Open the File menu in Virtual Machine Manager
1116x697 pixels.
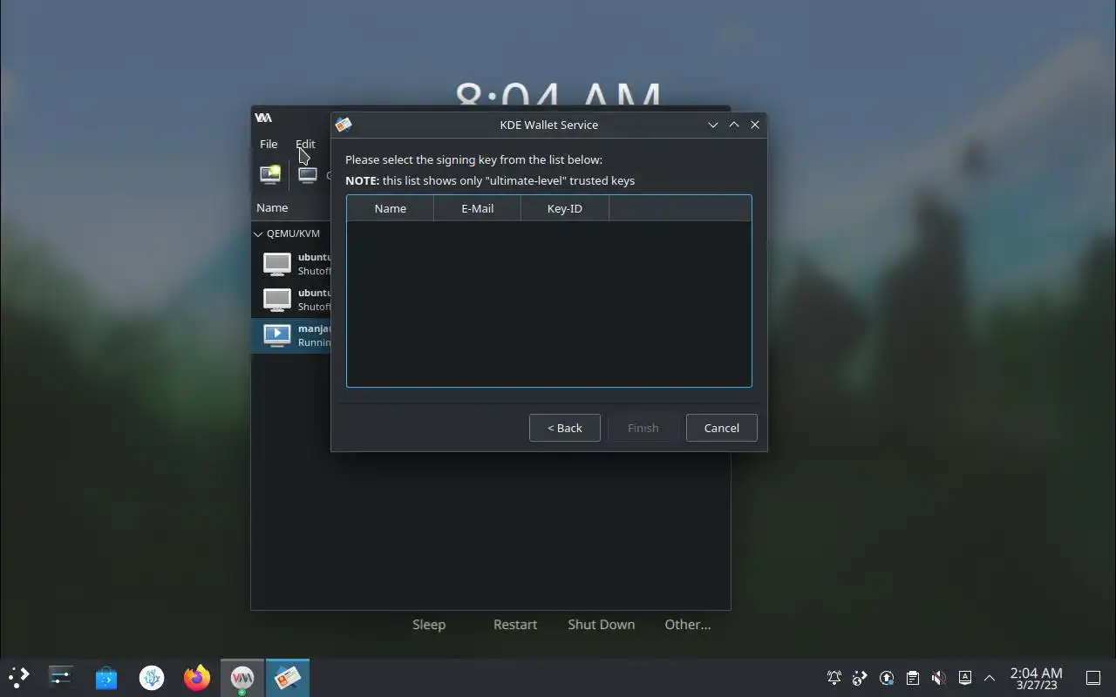click(x=269, y=144)
